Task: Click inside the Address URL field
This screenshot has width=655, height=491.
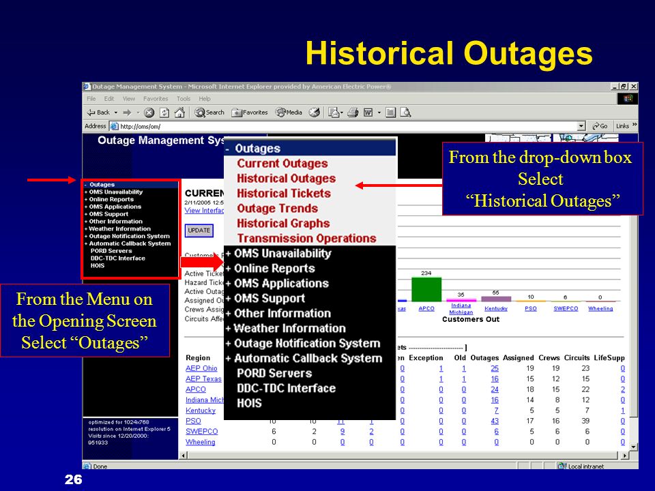Action: [x=347, y=126]
